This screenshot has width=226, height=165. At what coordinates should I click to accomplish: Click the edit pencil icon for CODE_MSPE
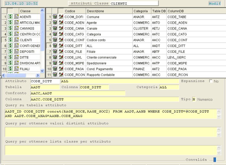61,63
